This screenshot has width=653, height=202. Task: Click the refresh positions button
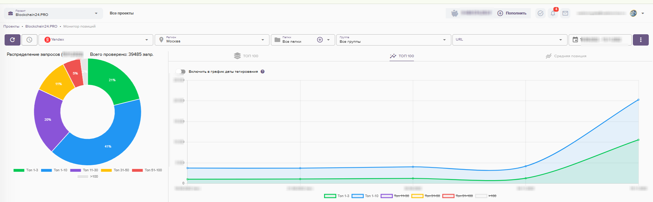pyautogui.click(x=12, y=40)
